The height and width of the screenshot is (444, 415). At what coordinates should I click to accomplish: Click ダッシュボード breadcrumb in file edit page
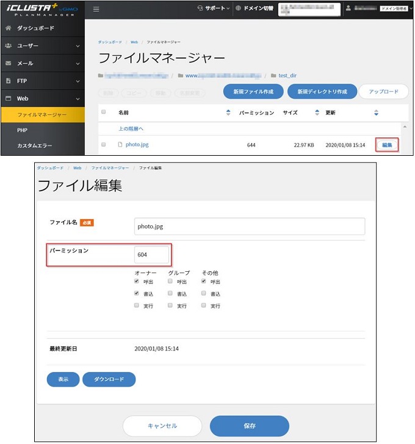(x=50, y=168)
